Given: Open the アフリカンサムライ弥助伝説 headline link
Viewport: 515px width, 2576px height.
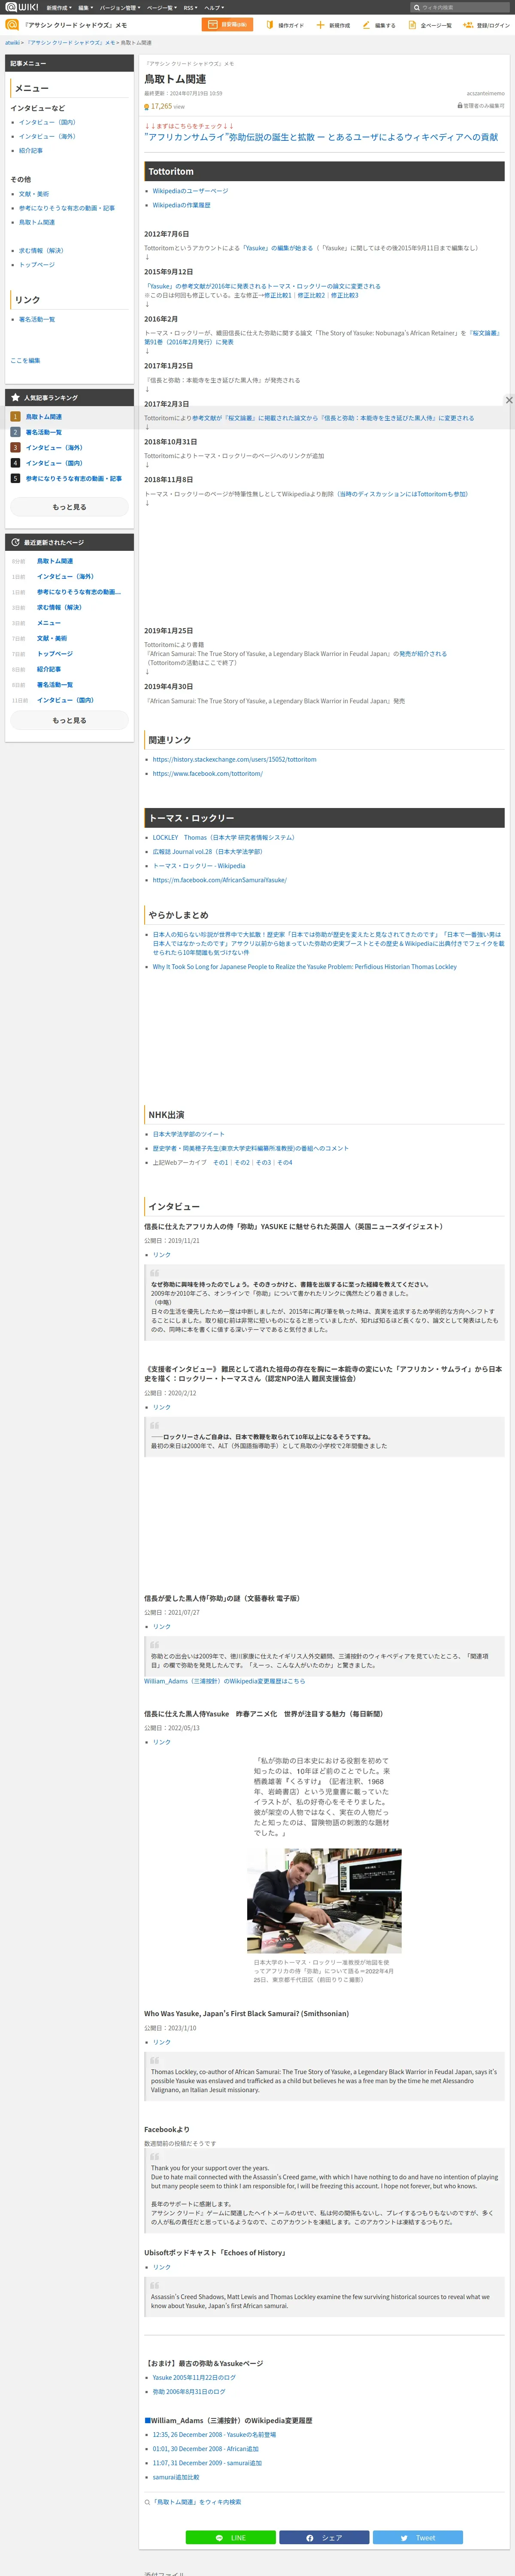Looking at the screenshot, I should (321, 137).
